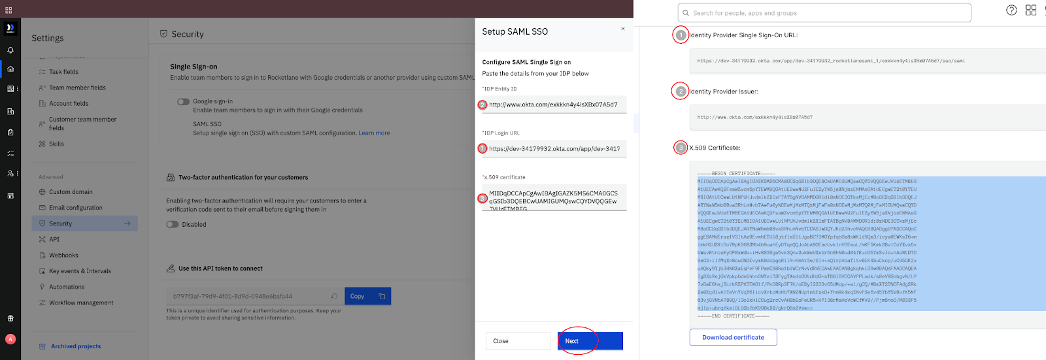Viewport: 1046px width, 360px height.
Task: Select the Security settings item
Action: pyautogui.click(x=84, y=223)
